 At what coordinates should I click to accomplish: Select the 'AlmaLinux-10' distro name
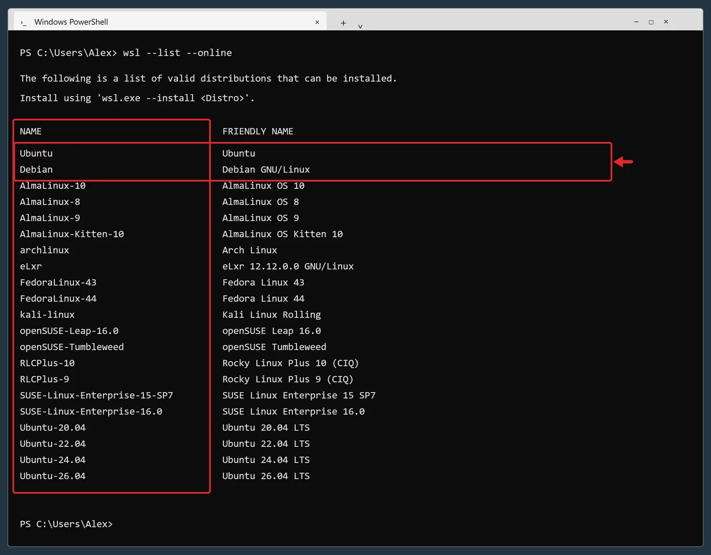pos(53,185)
